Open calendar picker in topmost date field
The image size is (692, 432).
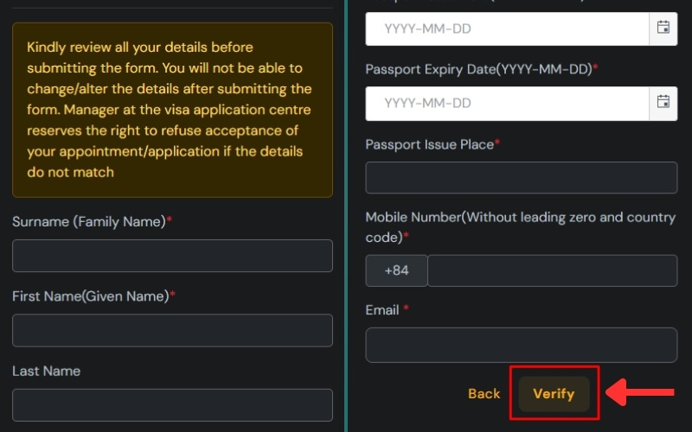click(x=663, y=29)
